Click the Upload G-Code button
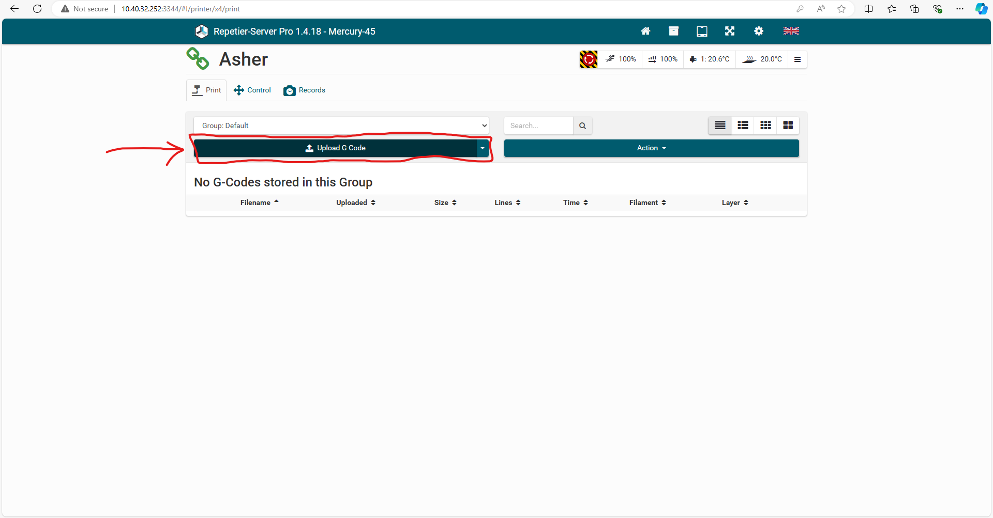This screenshot has height=518, width=993. click(x=336, y=148)
